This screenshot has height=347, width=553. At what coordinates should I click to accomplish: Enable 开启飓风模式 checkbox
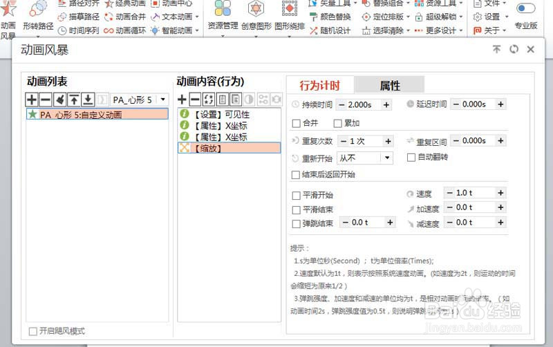pos(32,331)
